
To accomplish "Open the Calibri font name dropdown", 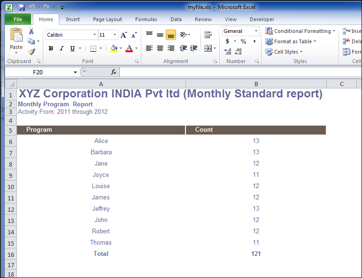I will tap(94, 35).
